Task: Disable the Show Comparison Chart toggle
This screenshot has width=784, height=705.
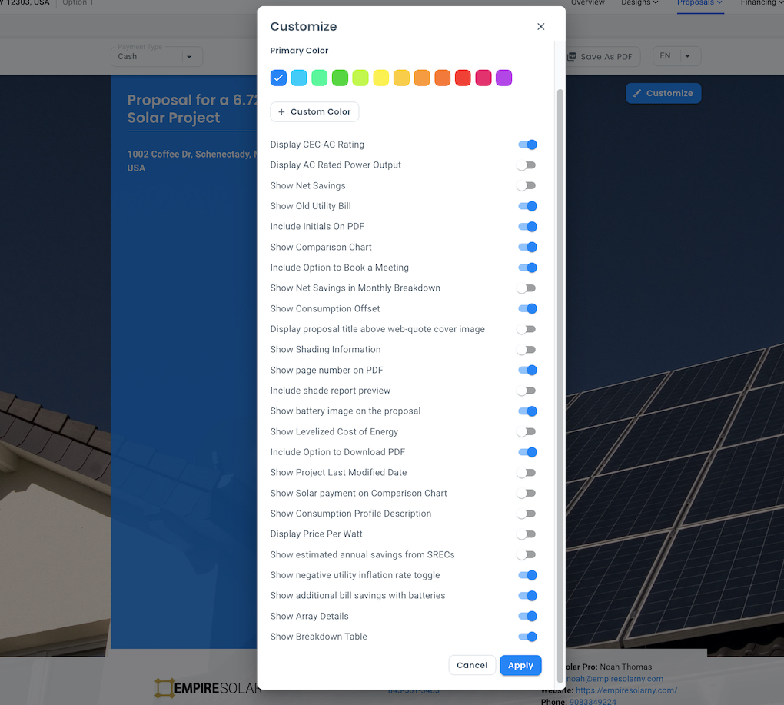Action: coord(527,247)
